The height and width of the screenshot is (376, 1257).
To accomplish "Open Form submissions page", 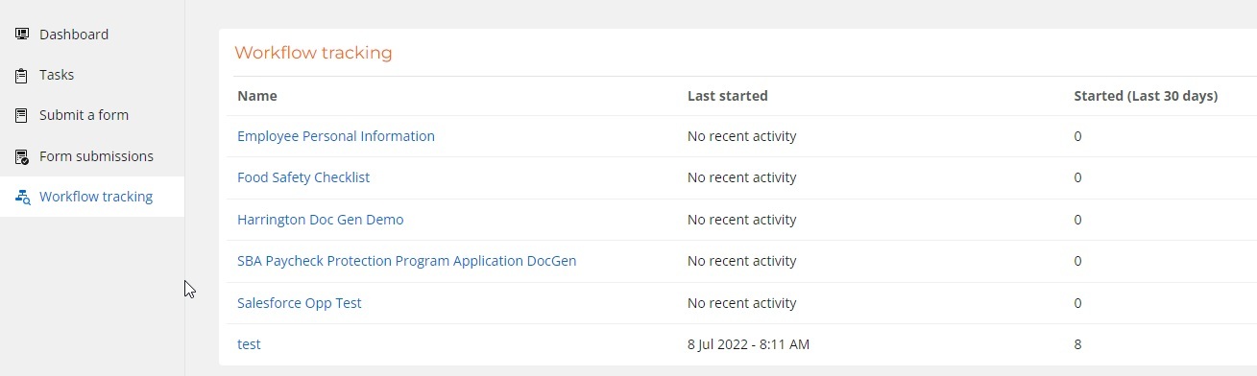I will point(96,156).
